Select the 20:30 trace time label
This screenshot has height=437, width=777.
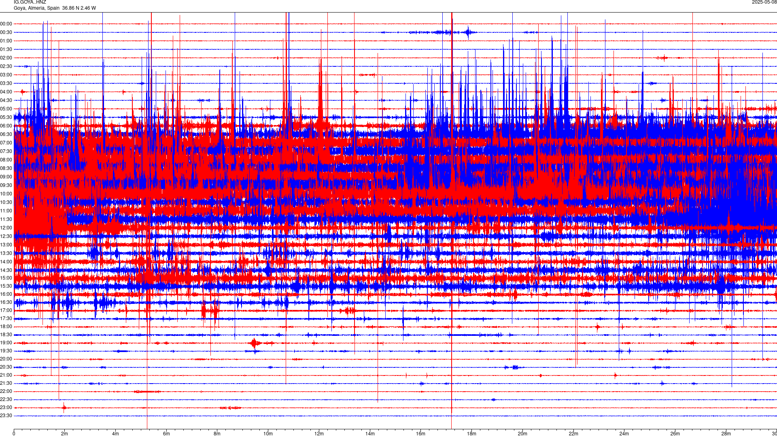click(x=6, y=367)
